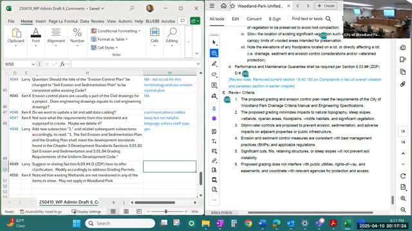Zoom in on the PDF
The image size is (412, 231).
coord(403,198)
